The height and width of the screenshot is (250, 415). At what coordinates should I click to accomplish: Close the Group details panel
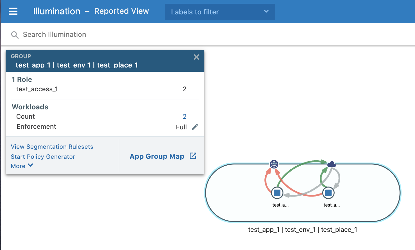[196, 57]
